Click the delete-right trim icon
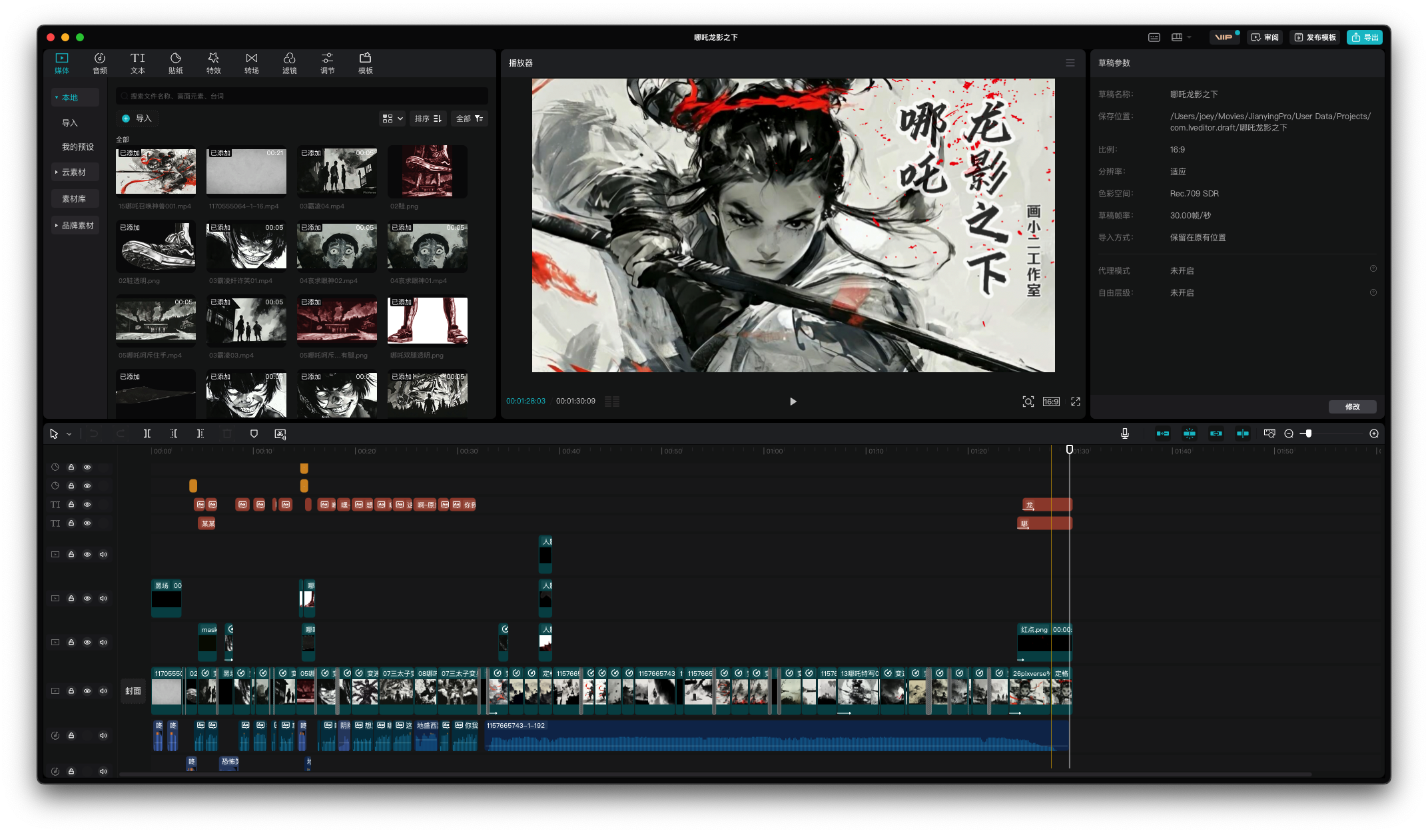The image size is (1428, 833). pyautogui.click(x=200, y=433)
